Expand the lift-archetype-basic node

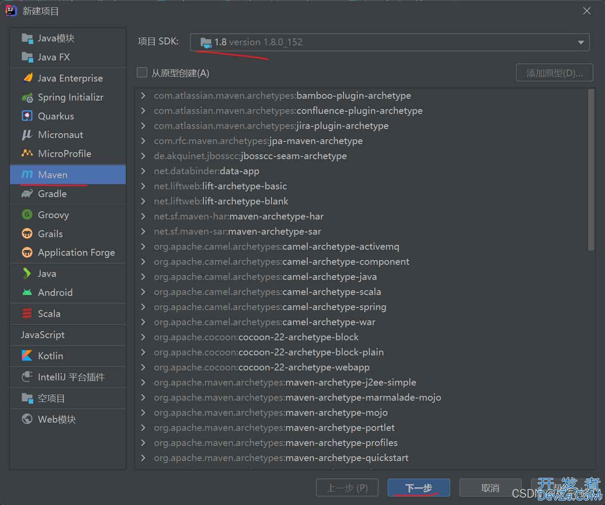[x=143, y=186]
